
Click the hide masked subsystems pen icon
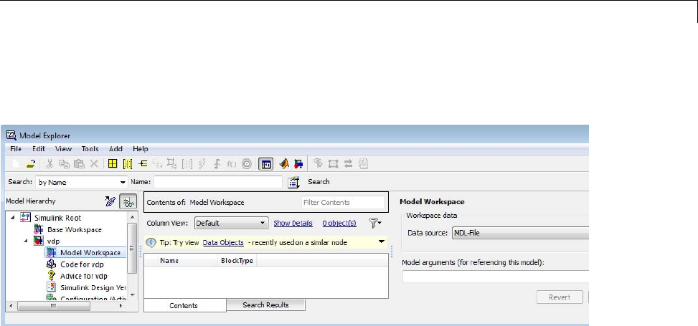click(110, 202)
